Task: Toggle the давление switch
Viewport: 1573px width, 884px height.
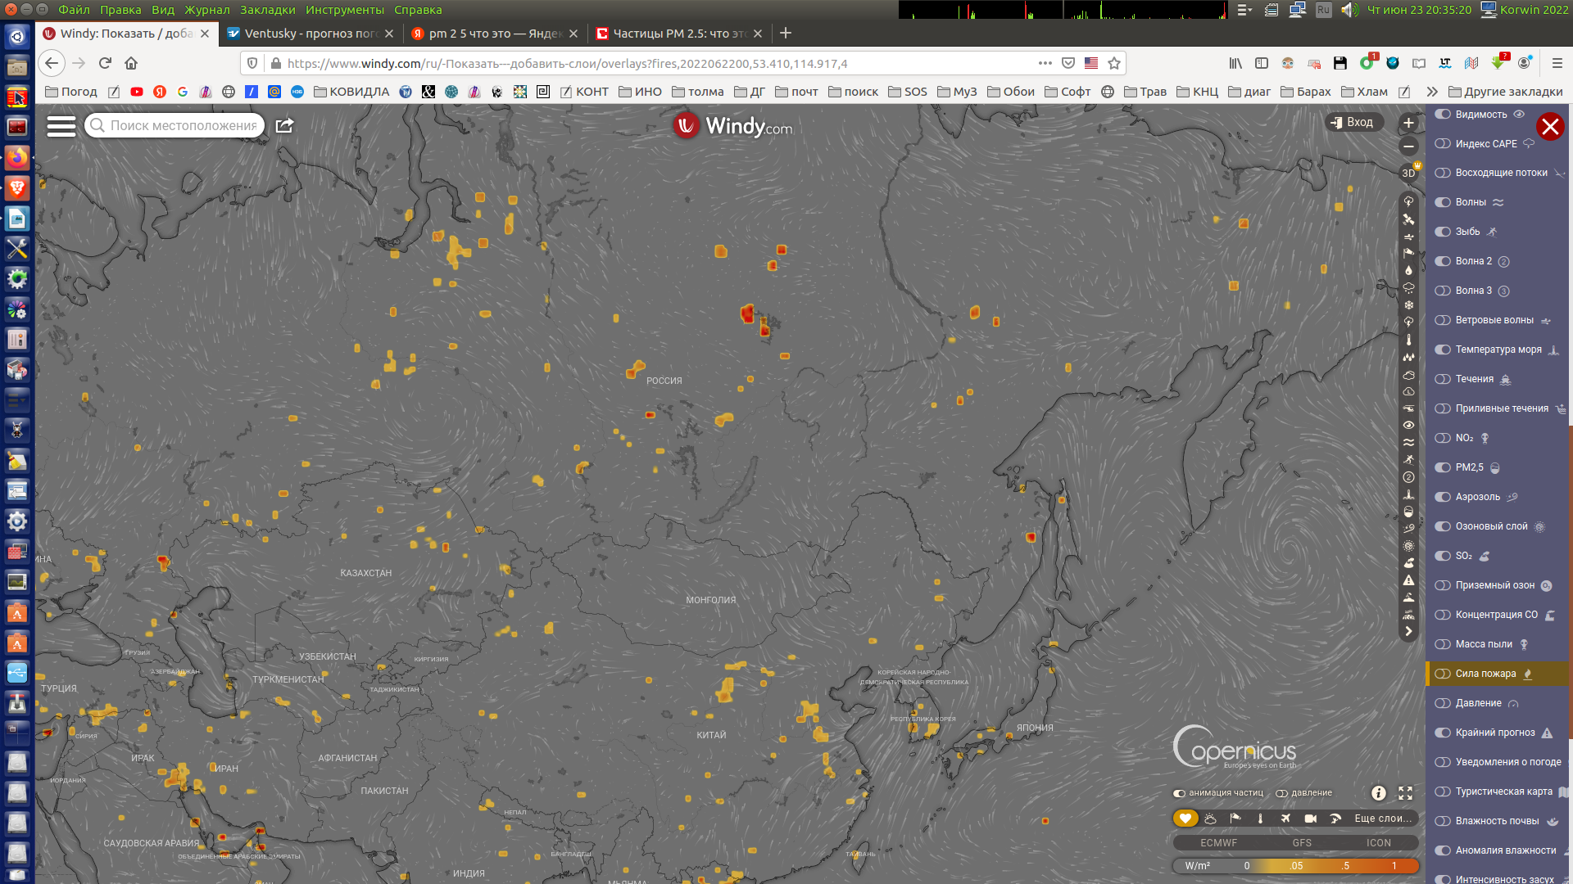Action: pos(1281,793)
